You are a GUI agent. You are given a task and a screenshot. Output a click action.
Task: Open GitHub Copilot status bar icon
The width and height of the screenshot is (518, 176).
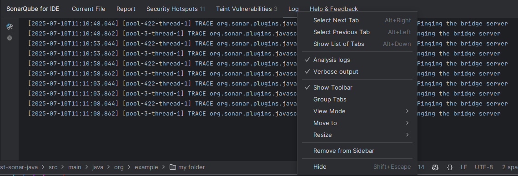pos(435,167)
